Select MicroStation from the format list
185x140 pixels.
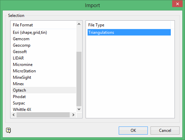coord(44,71)
